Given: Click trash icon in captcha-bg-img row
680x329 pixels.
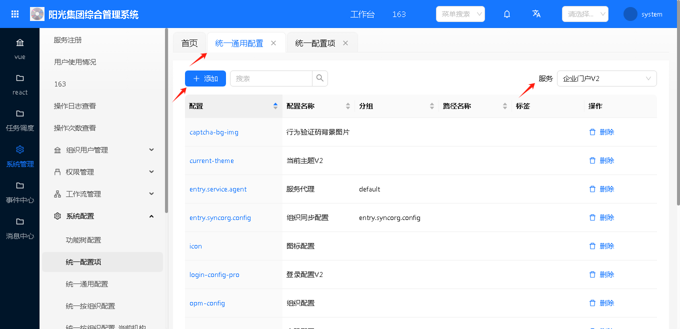Looking at the screenshot, I should [x=592, y=132].
